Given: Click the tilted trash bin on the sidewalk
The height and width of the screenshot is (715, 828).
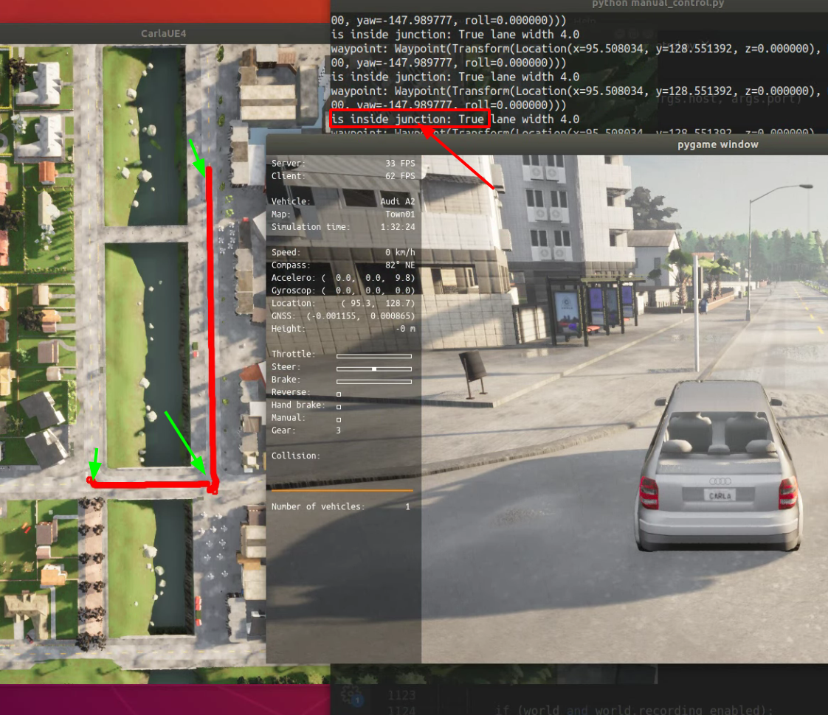Looking at the screenshot, I should pos(472,374).
